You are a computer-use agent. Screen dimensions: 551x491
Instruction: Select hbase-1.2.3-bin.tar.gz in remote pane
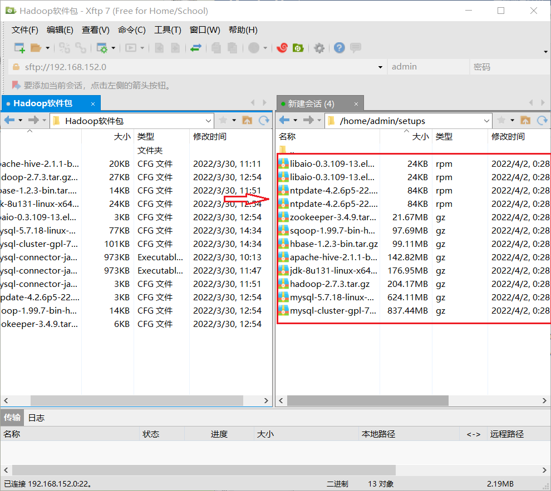pyautogui.click(x=328, y=244)
